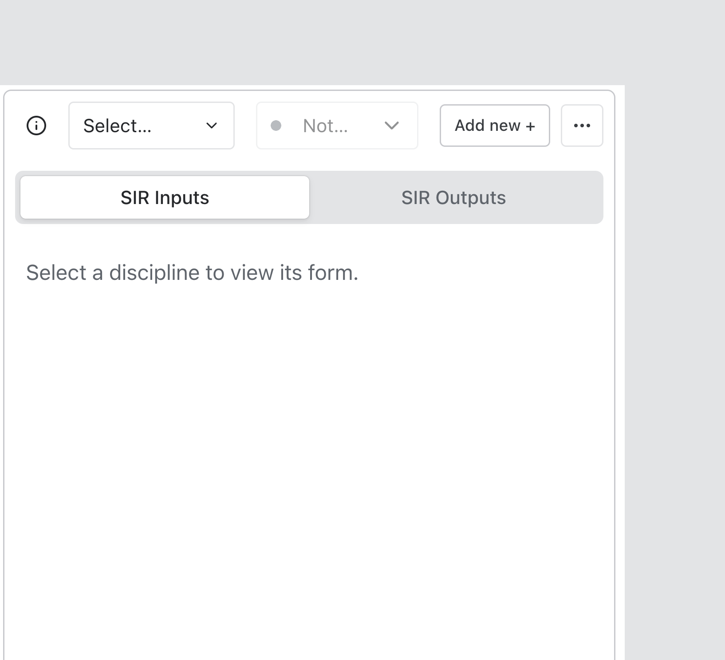
Task: Click the chevron arrow in Not... dropdown
Action: (x=391, y=126)
